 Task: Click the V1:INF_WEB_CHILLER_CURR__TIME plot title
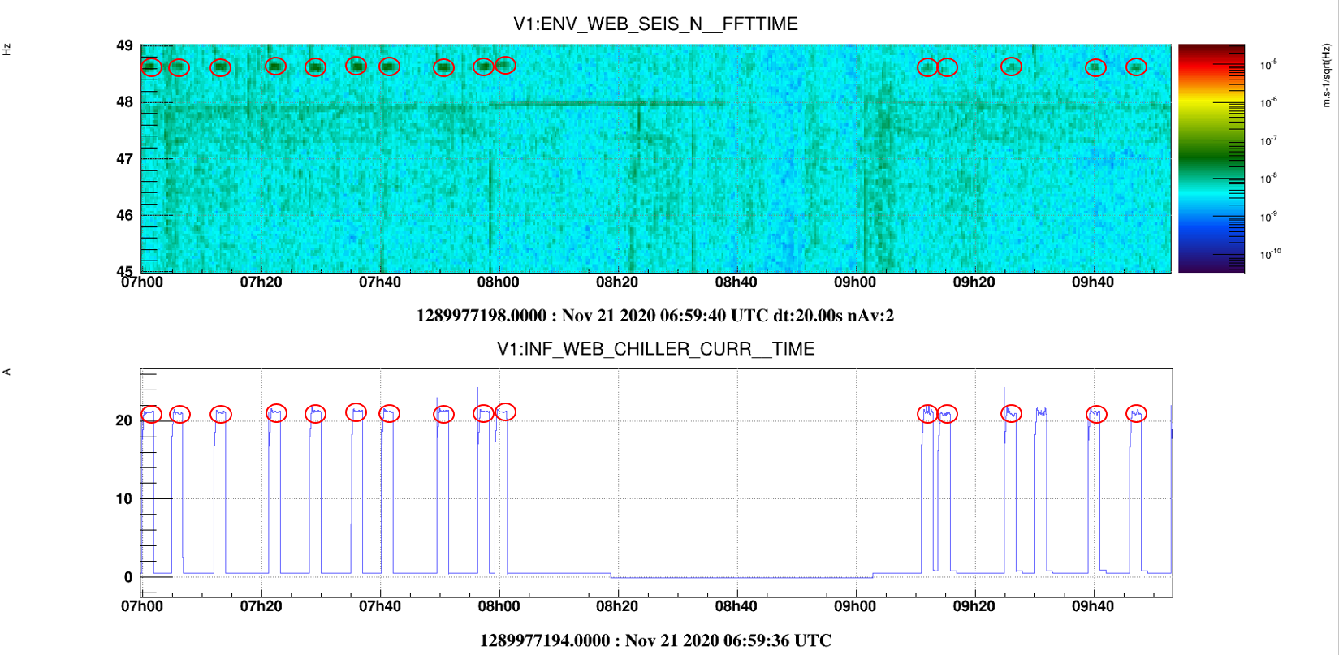tap(655, 349)
